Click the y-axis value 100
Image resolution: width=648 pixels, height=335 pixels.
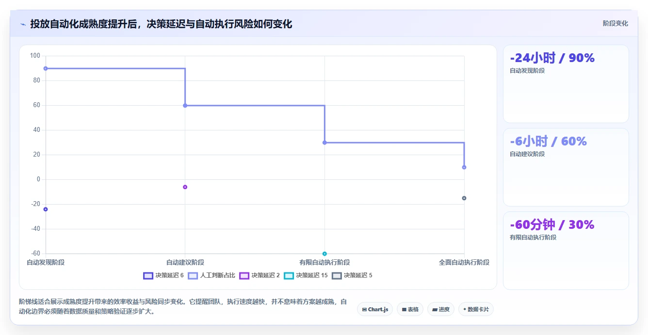pyautogui.click(x=35, y=56)
